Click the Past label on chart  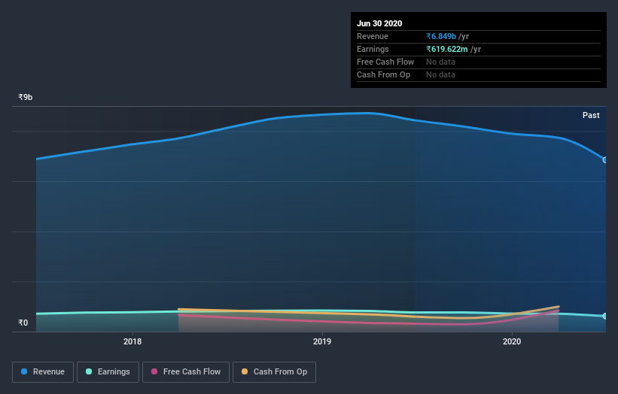click(x=591, y=115)
